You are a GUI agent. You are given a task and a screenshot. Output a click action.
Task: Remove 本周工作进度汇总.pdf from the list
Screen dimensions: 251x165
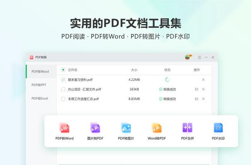tap(203, 99)
